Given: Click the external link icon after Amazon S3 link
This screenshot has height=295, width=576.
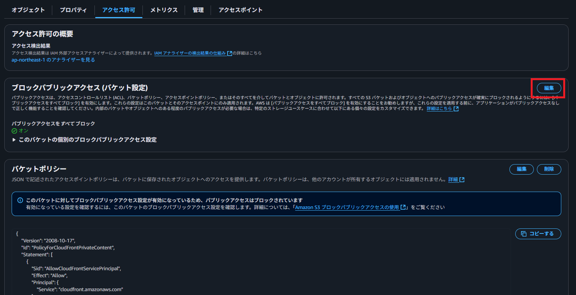Looking at the screenshot, I should point(403,207).
